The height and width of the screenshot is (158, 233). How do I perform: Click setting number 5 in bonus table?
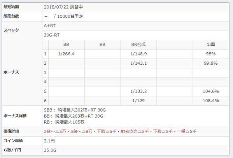coord(45,91)
